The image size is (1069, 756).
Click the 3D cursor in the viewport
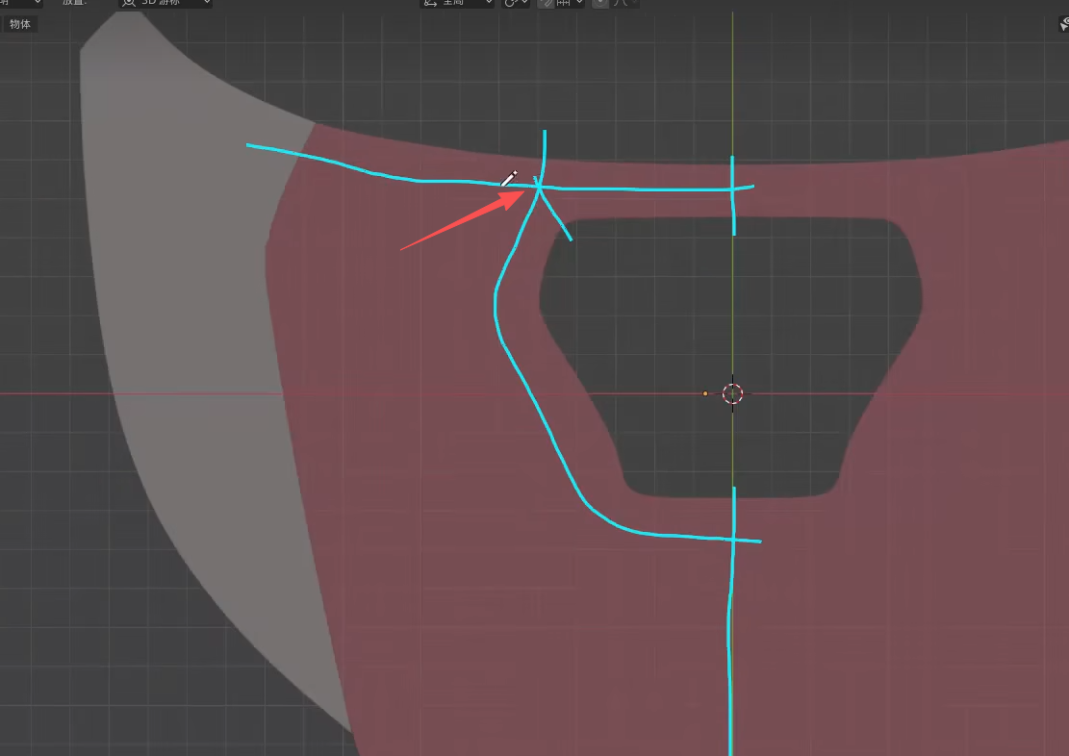tap(733, 393)
